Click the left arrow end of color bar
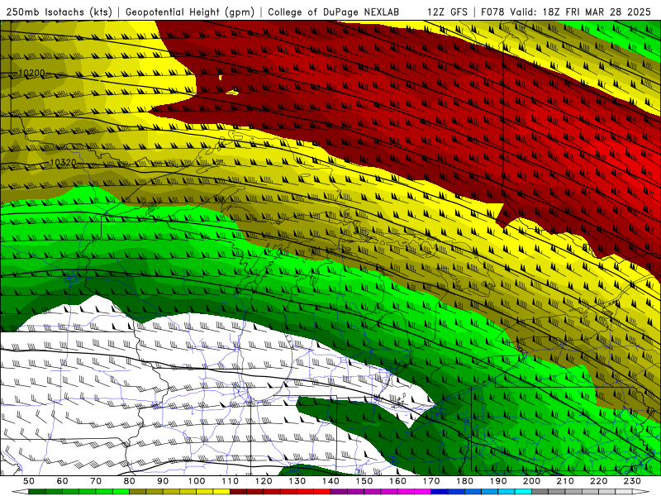Screen dimensions: 661x496 [20, 492]
